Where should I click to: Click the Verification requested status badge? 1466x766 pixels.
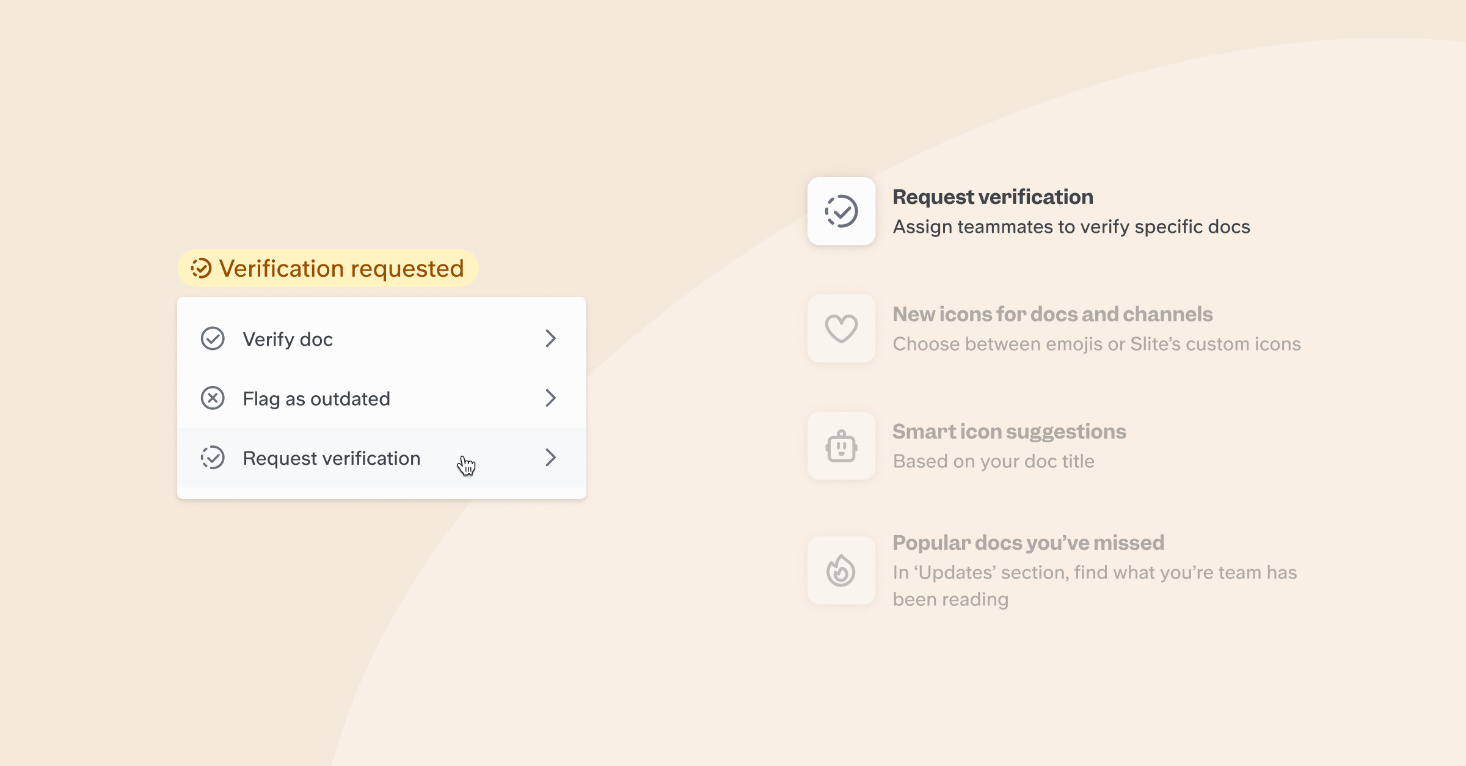coord(328,268)
